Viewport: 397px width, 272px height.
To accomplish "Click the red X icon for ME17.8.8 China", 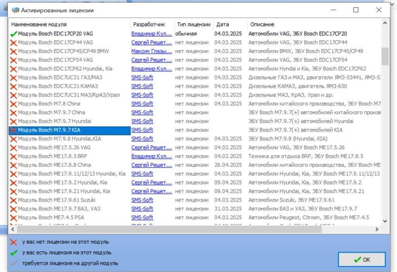I will pyautogui.click(x=14, y=165).
